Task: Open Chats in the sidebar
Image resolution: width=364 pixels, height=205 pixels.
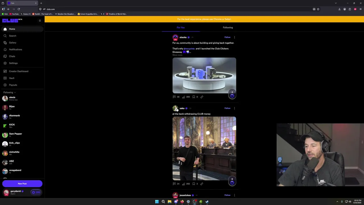Action: tap(22, 56)
